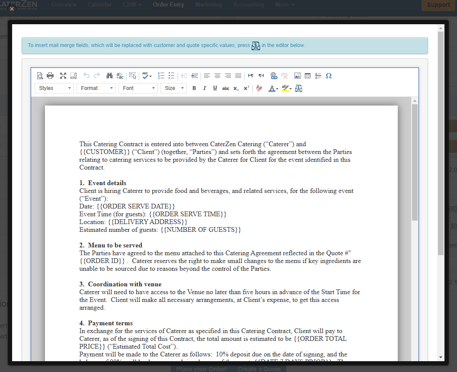Open the highlight background color picker

click(x=287, y=88)
